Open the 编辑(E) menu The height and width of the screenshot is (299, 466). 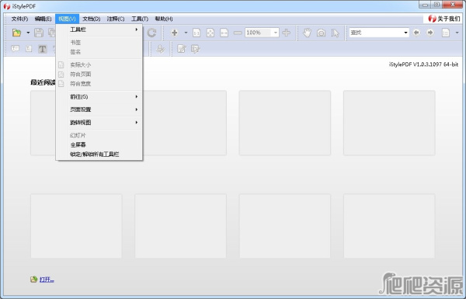[x=43, y=19]
